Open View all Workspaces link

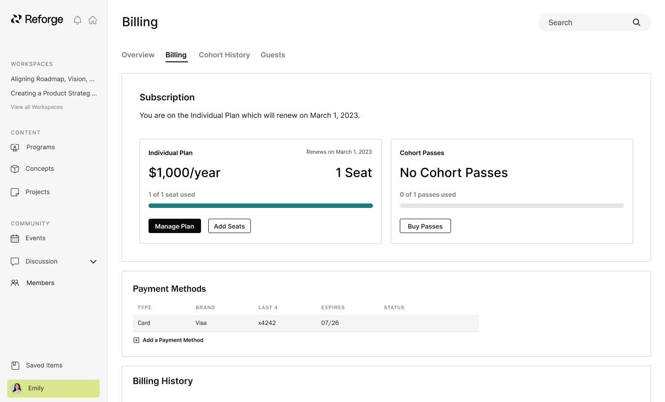(37, 107)
